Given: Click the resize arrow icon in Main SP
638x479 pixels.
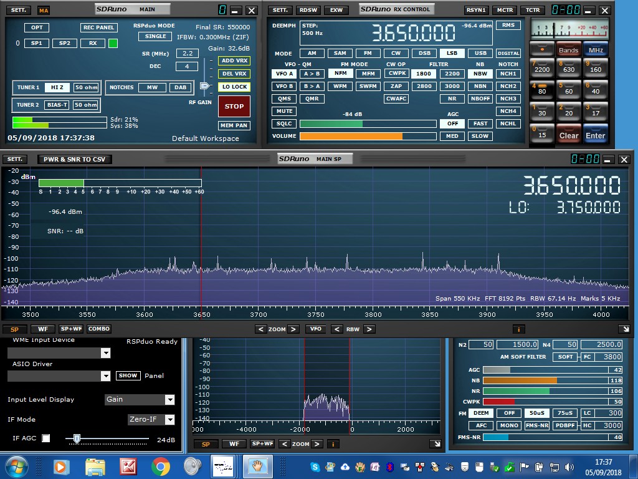Looking at the screenshot, I should point(624,329).
